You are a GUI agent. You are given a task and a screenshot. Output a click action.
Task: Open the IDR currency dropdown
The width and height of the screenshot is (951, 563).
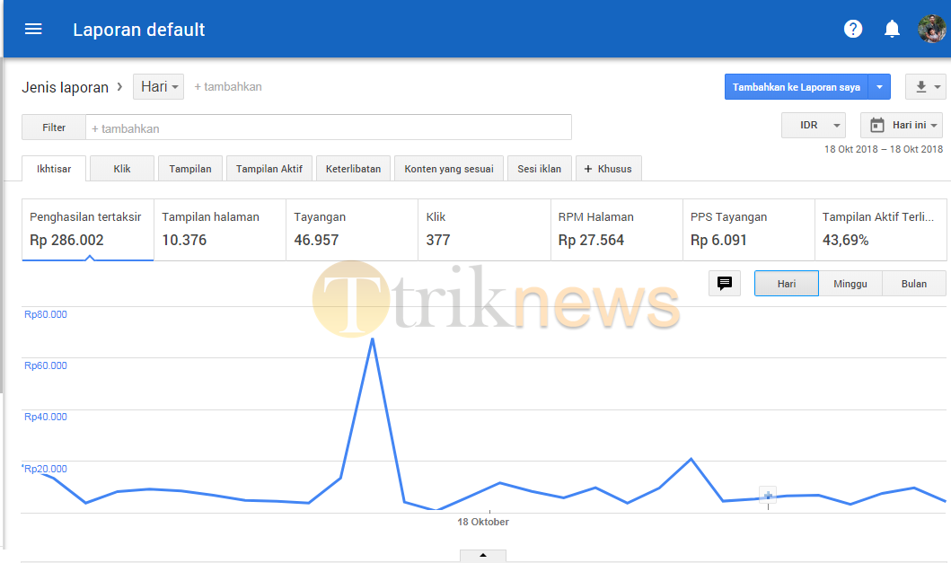[814, 125]
